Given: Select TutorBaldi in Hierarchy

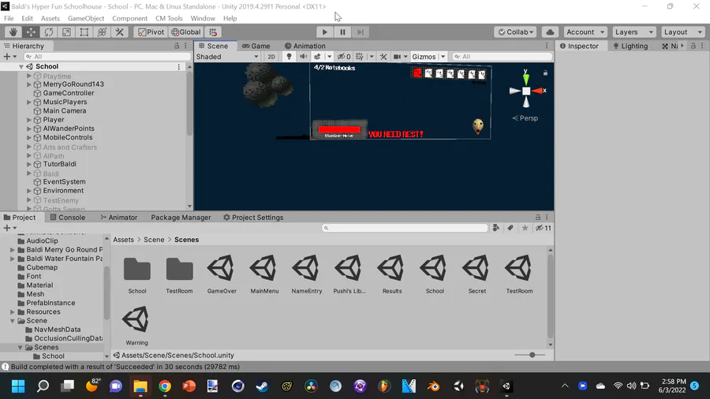Looking at the screenshot, I should coord(59,164).
